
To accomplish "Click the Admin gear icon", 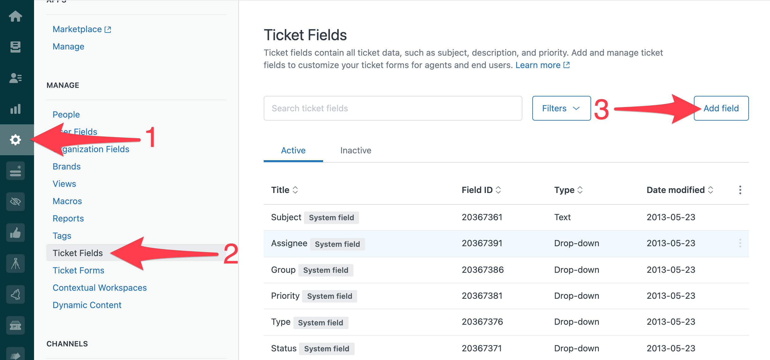I will click(15, 140).
